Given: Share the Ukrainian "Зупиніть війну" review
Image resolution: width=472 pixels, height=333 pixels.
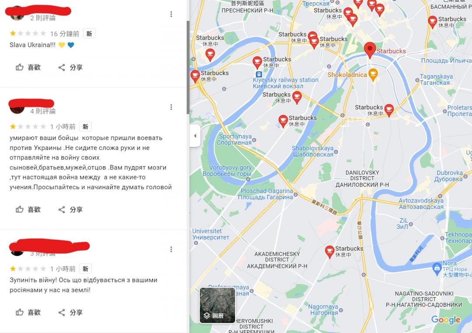Looking at the screenshot, I should tap(70, 312).
